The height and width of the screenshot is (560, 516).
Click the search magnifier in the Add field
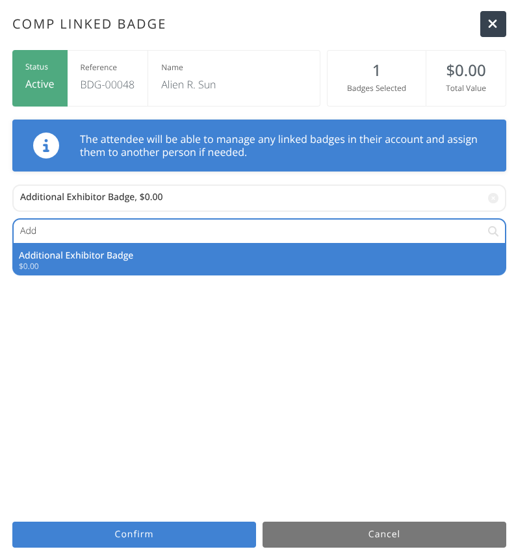click(493, 231)
